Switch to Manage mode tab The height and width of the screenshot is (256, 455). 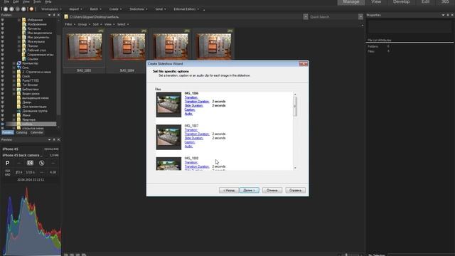351,2
